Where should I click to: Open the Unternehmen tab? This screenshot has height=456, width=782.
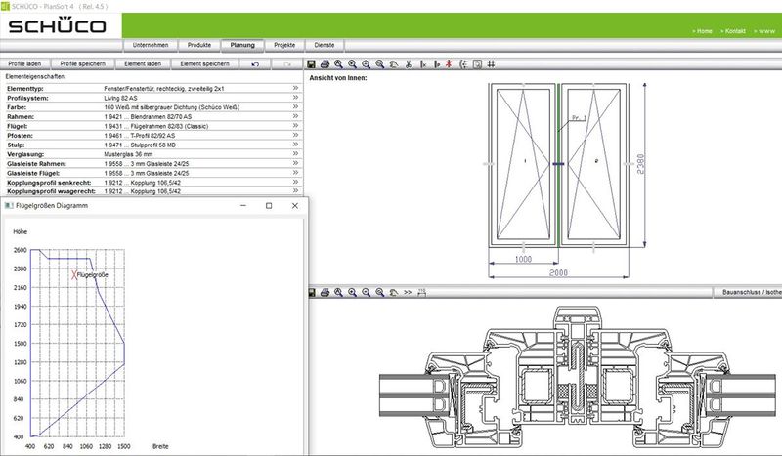(151, 45)
